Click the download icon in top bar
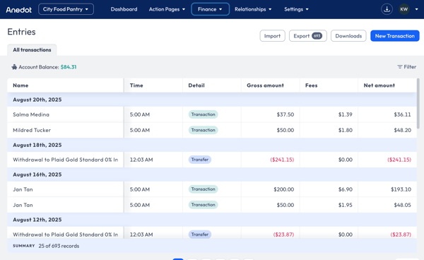Image resolution: width=424 pixels, height=260 pixels. (387, 9)
